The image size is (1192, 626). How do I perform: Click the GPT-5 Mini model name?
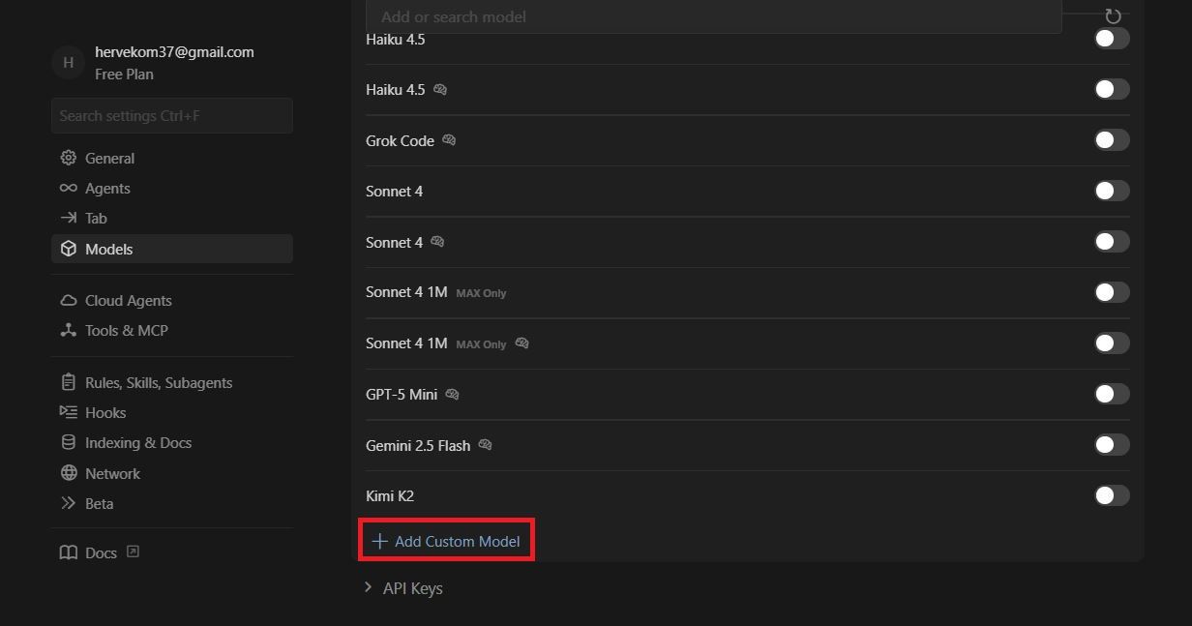(402, 394)
